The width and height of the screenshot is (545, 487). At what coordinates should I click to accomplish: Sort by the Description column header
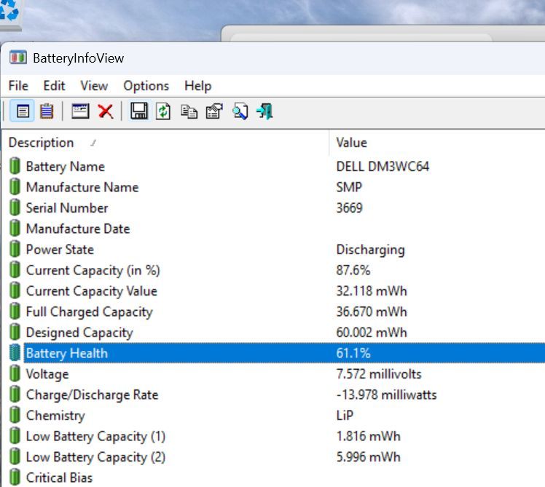(42, 143)
